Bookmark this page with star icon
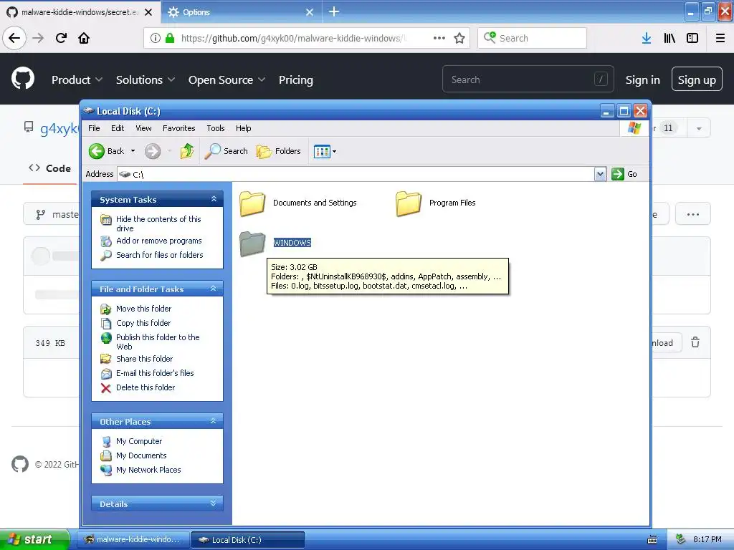The image size is (734, 550). coord(459,38)
